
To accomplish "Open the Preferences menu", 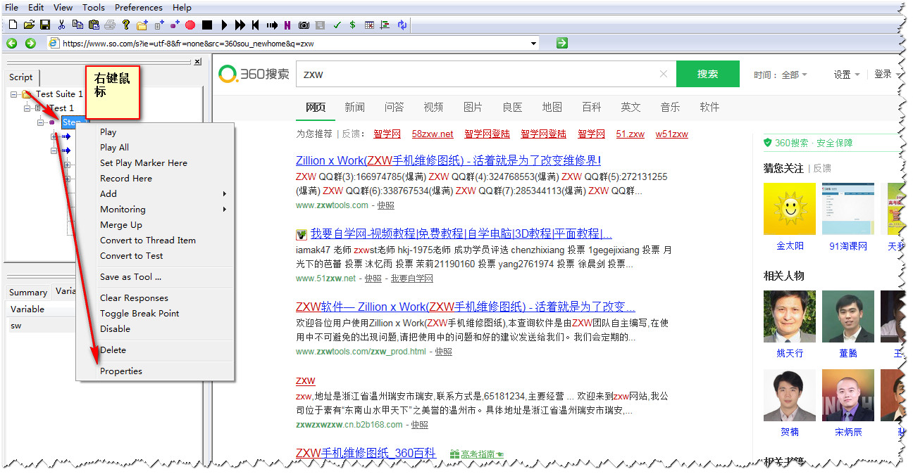I will [139, 7].
